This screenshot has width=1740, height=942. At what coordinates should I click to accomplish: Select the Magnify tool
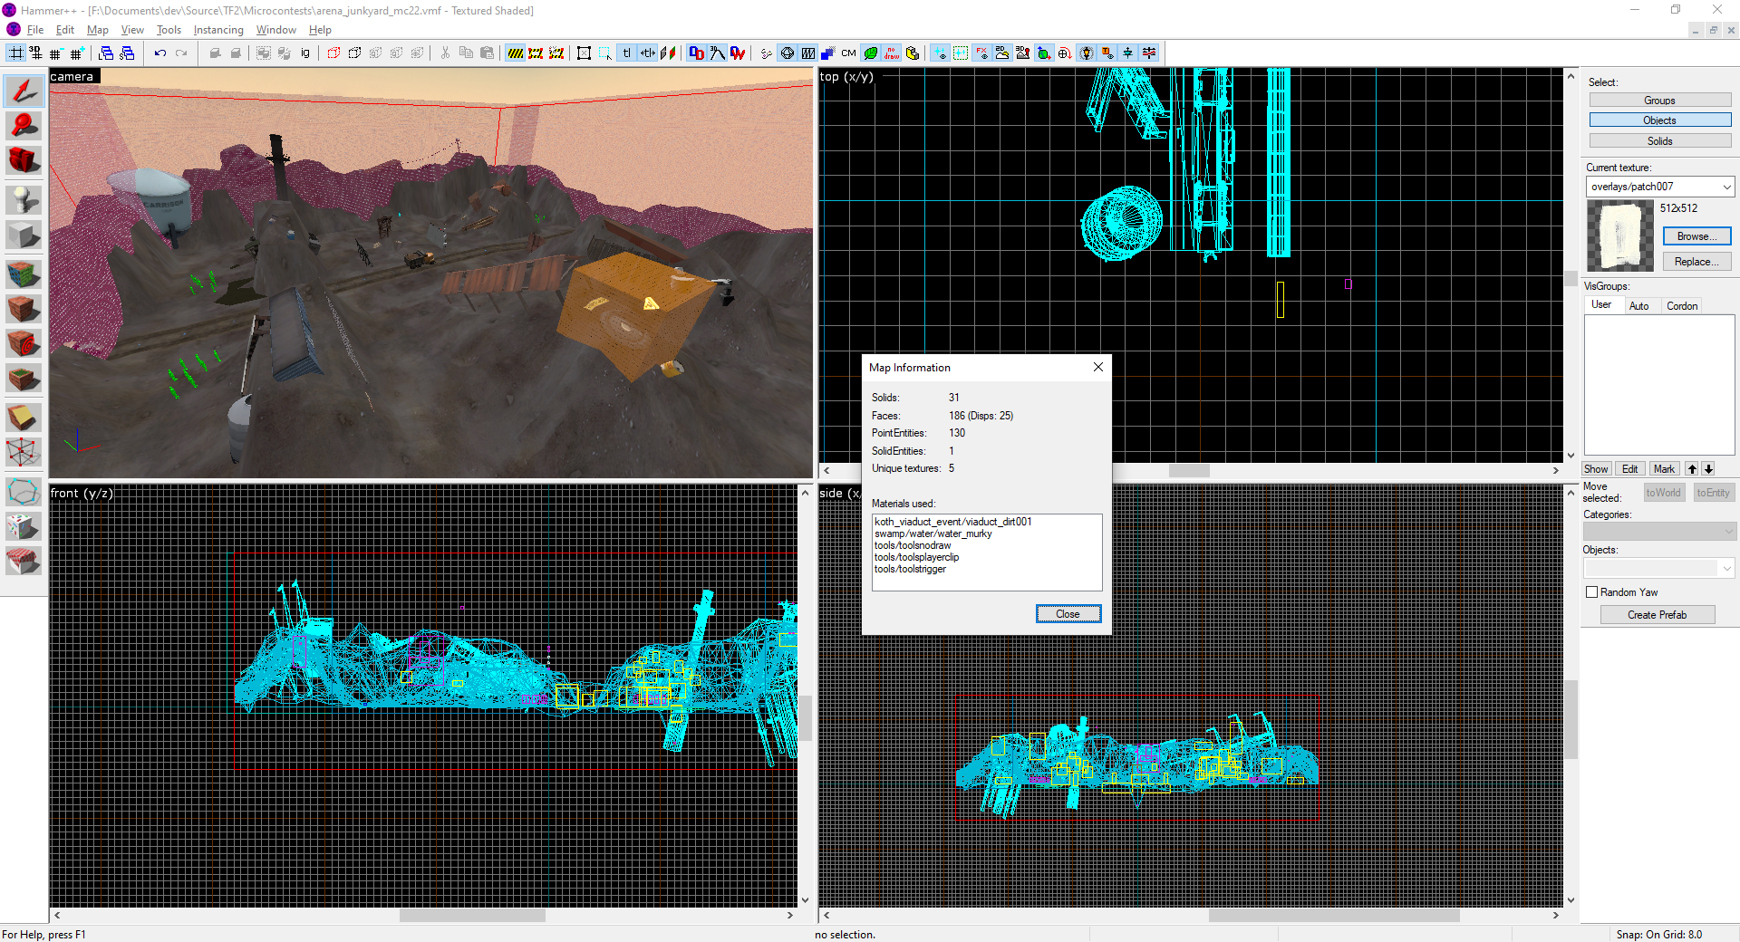point(24,126)
